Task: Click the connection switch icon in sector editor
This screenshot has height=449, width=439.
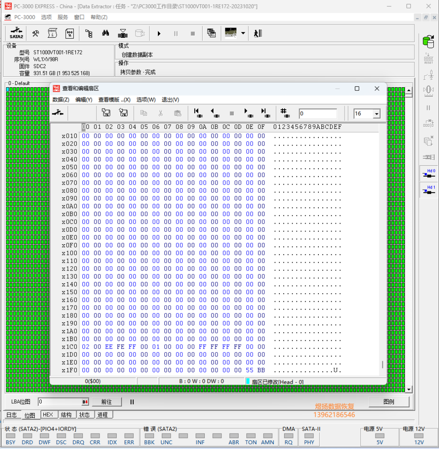Action: coord(58,113)
